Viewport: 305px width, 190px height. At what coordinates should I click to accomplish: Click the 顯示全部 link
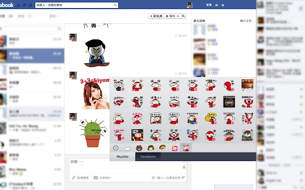246,21
